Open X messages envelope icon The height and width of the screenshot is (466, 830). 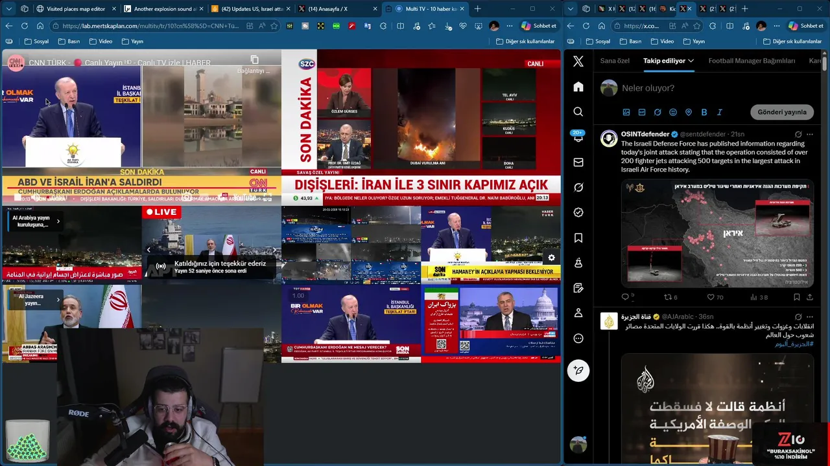click(x=578, y=162)
